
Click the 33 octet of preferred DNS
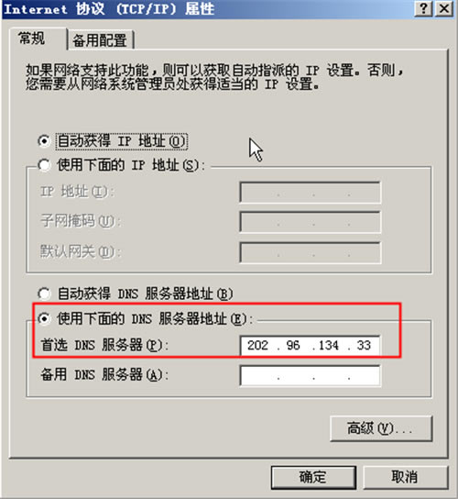tap(364, 345)
